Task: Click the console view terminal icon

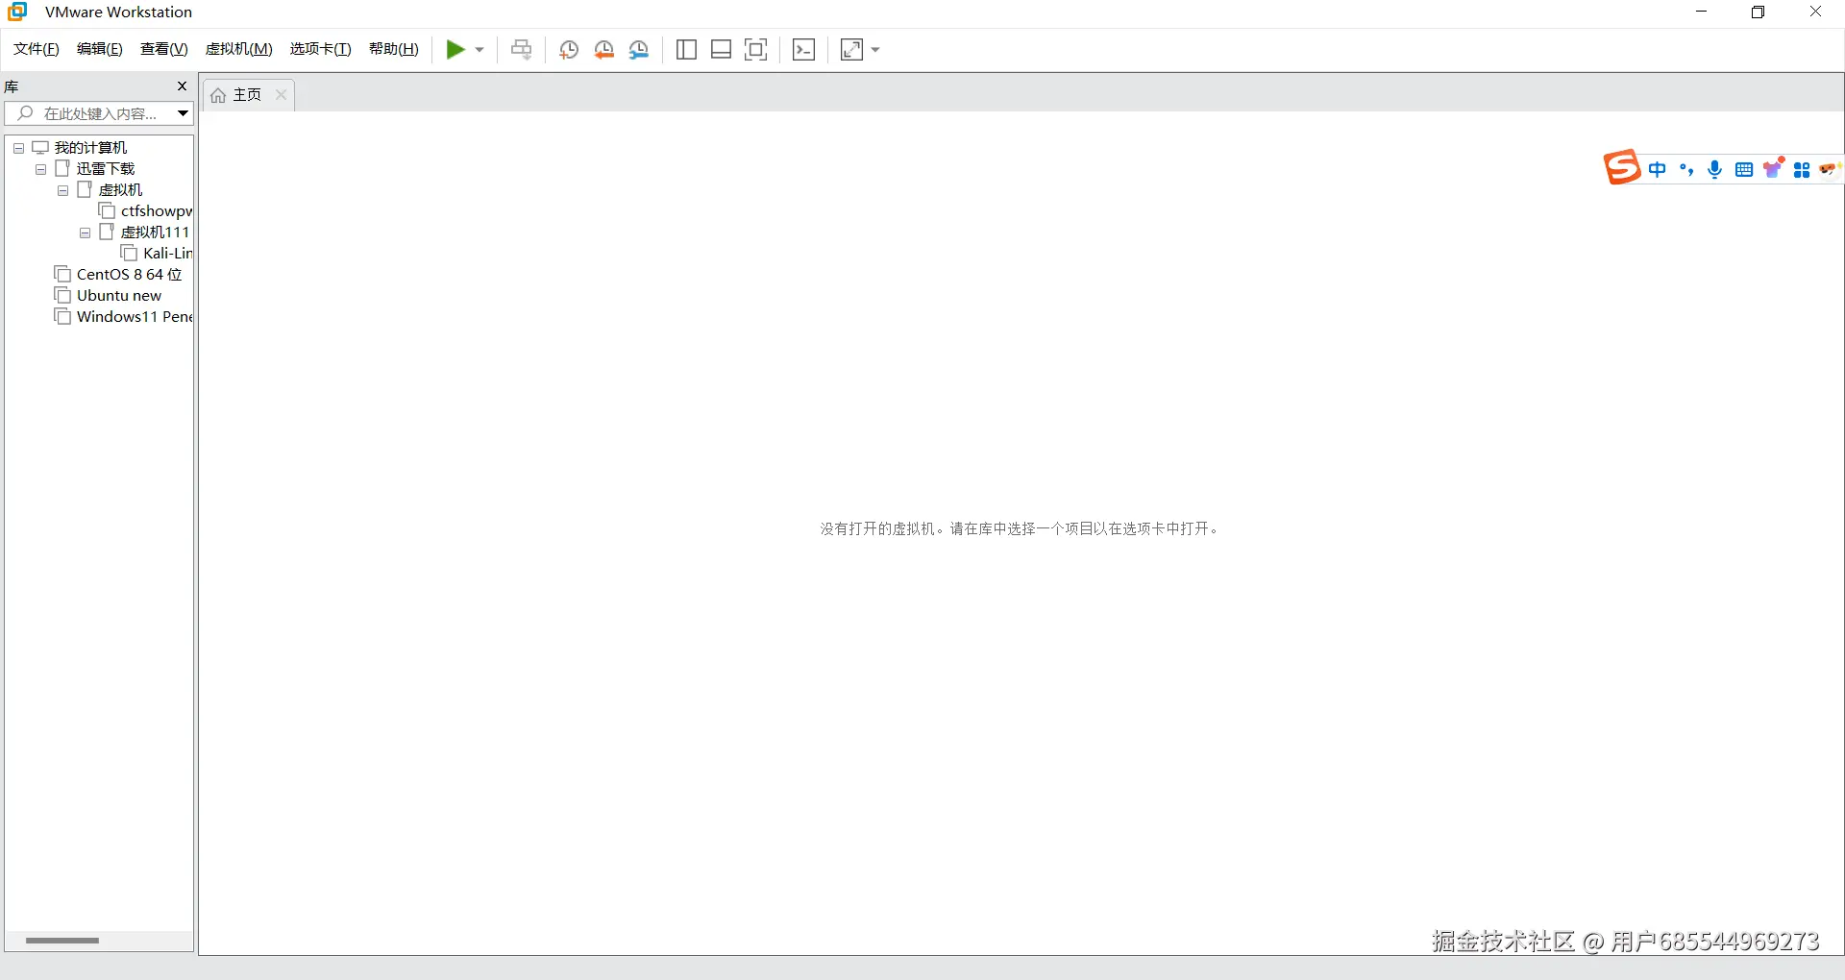Action: pos(804,50)
